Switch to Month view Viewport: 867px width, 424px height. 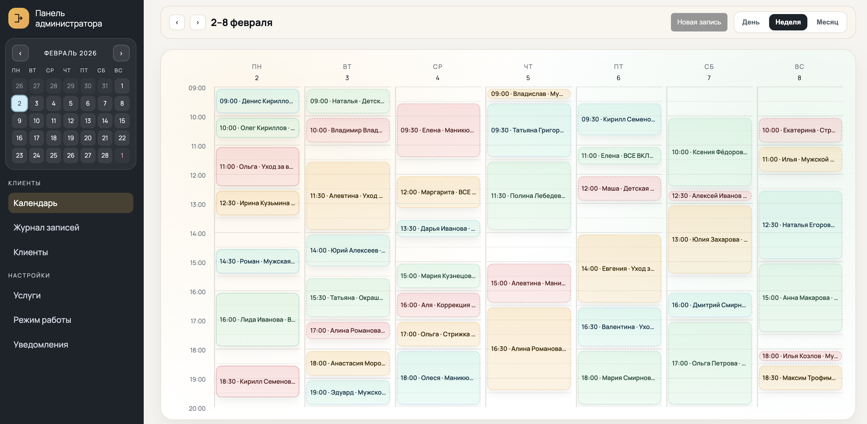(x=827, y=22)
